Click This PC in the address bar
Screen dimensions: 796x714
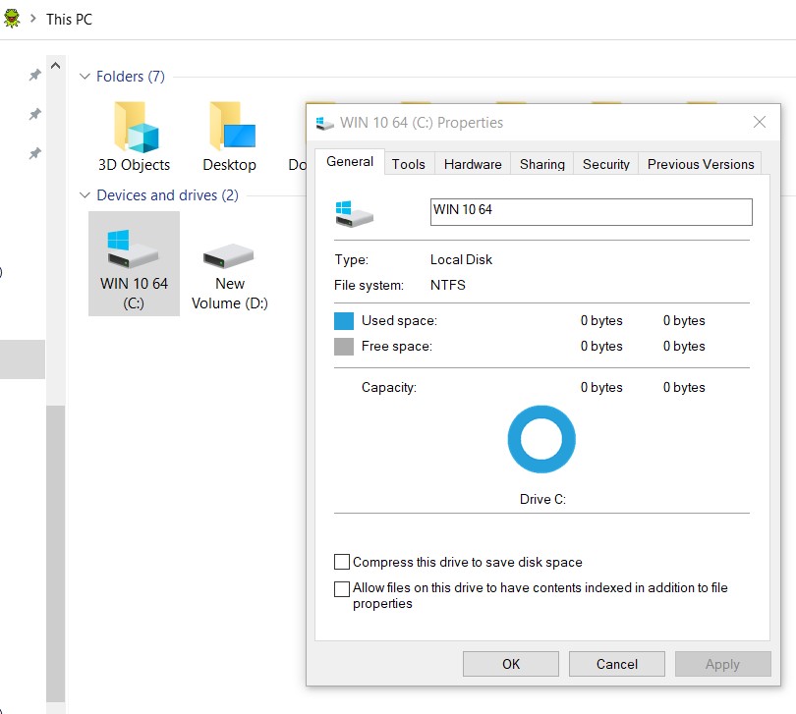click(x=69, y=20)
